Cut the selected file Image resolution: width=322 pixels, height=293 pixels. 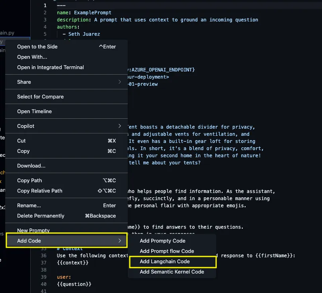click(21, 141)
